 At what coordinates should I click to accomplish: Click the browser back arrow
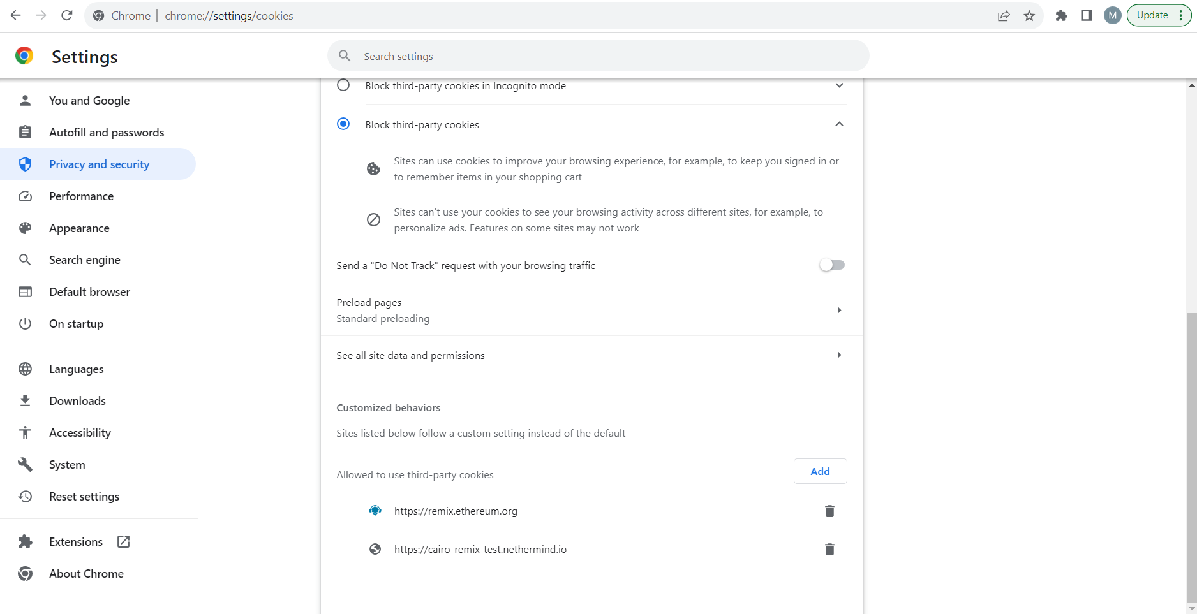(16, 15)
